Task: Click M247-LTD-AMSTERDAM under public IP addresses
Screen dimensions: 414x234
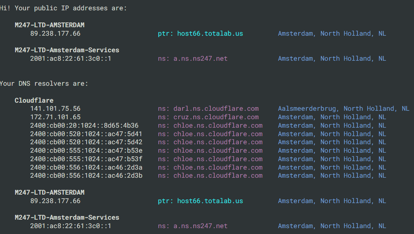Action: click(50, 25)
